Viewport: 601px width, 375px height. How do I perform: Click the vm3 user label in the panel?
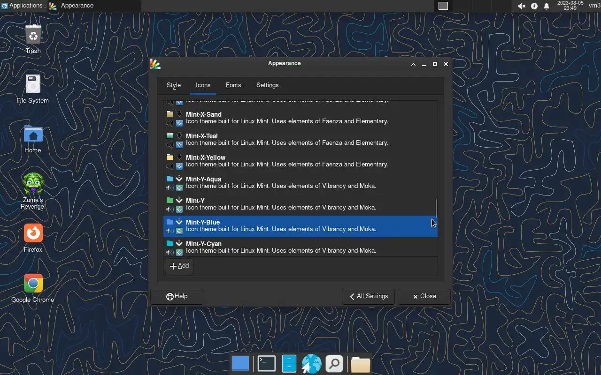pyautogui.click(x=594, y=6)
